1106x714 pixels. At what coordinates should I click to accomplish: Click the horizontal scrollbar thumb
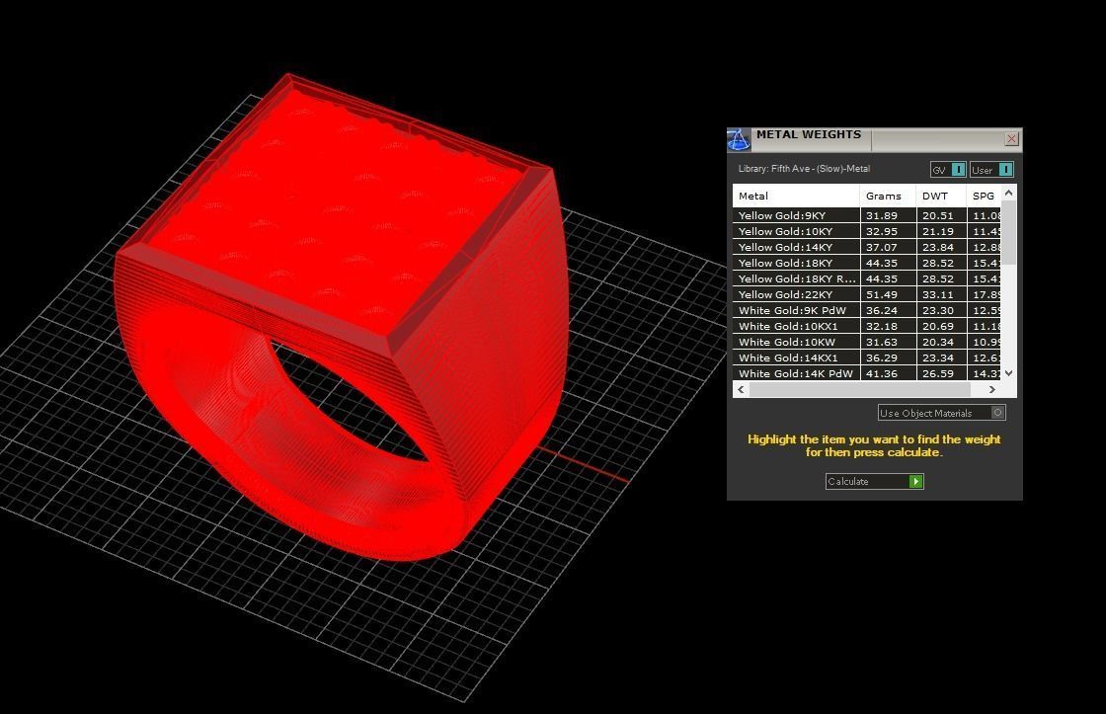[859, 389]
